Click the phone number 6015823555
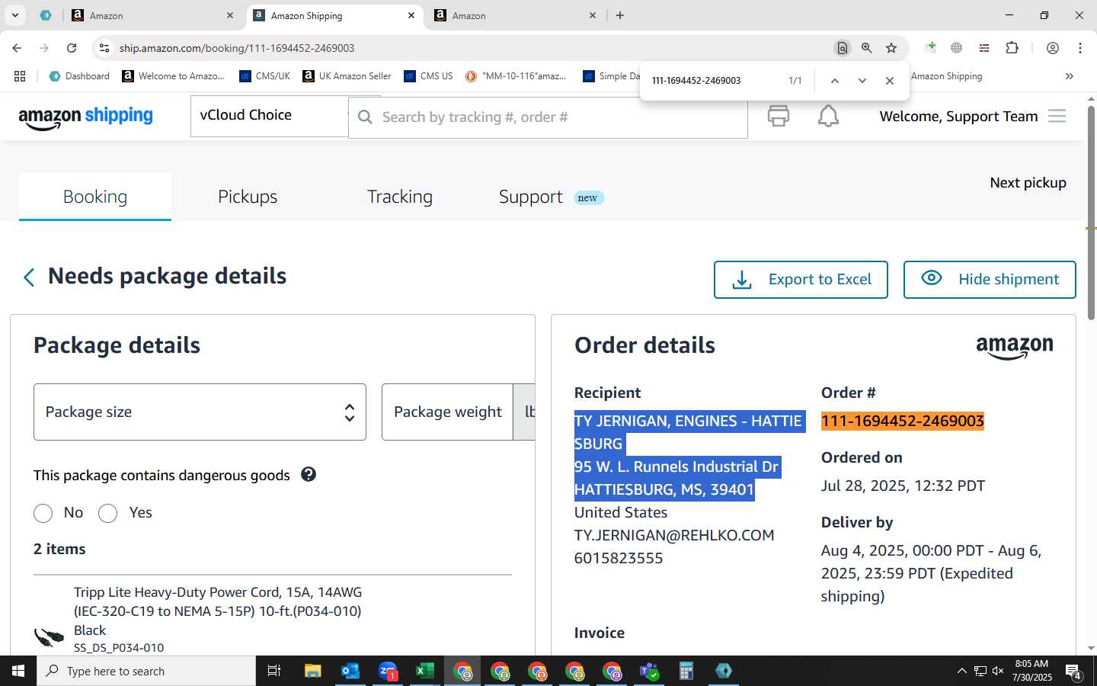The width and height of the screenshot is (1097, 686). coord(619,558)
